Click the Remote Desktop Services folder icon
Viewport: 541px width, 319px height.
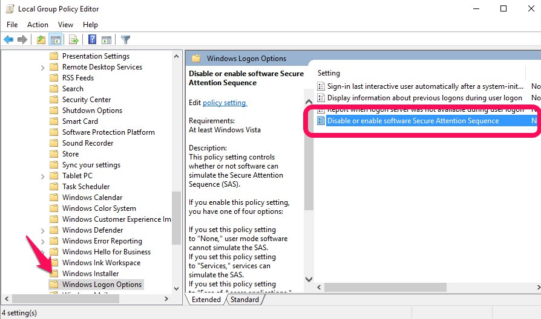click(x=54, y=67)
